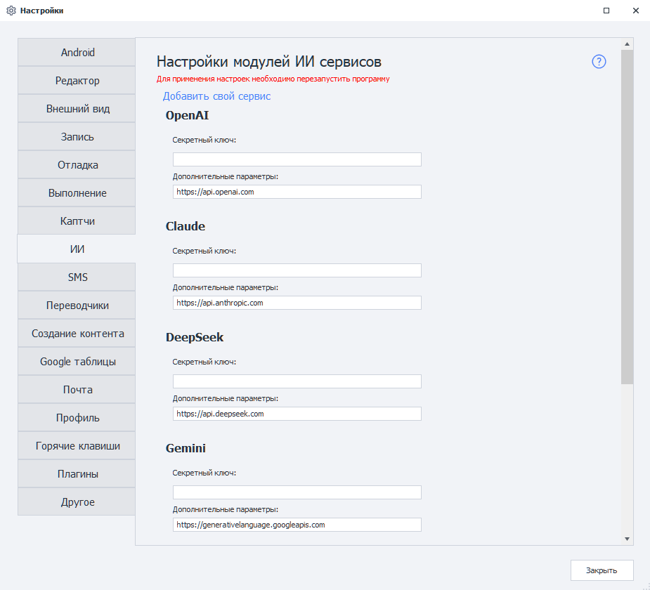Focus the OpenAI secret key field
This screenshot has width=650, height=590.
[x=297, y=159]
